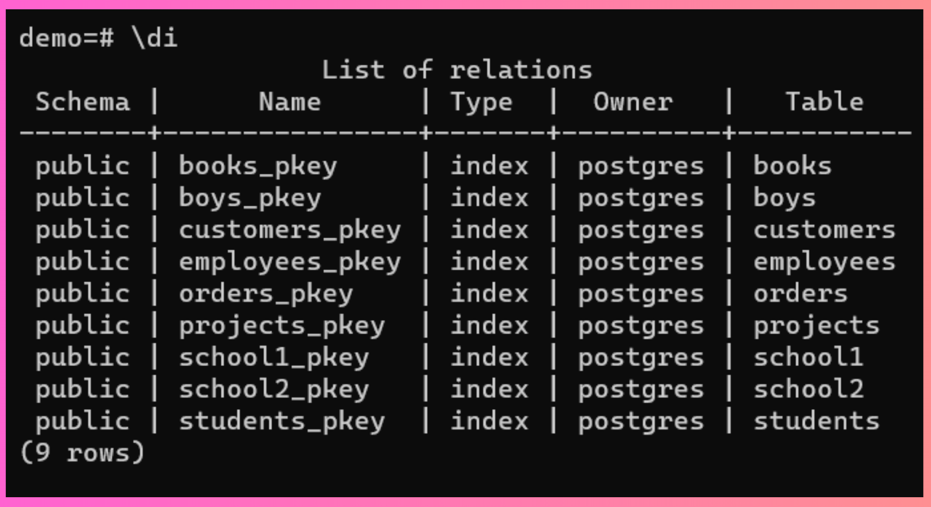931x507 pixels.
Task: Click students_pkey in the Name column
Action: [282, 422]
